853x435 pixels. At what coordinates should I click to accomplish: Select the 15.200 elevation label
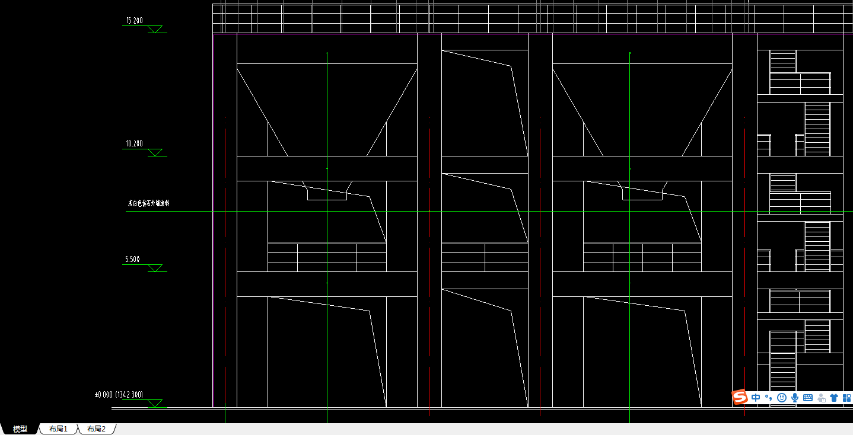pos(134,21)
